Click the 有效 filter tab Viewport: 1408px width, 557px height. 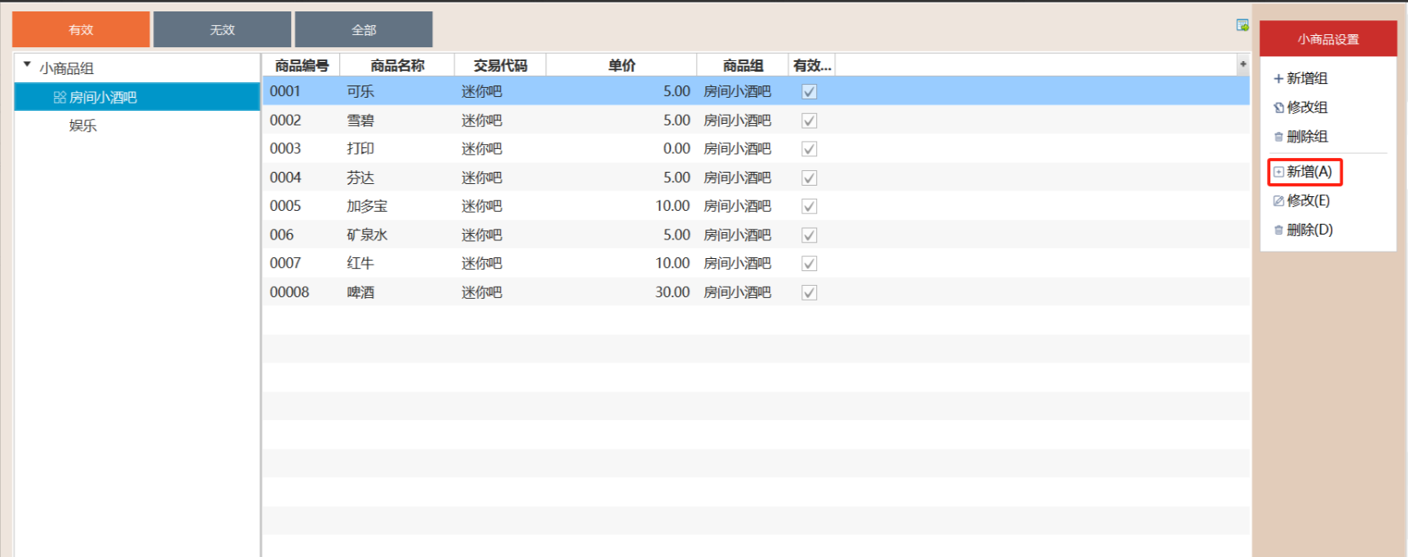[81, 30]
